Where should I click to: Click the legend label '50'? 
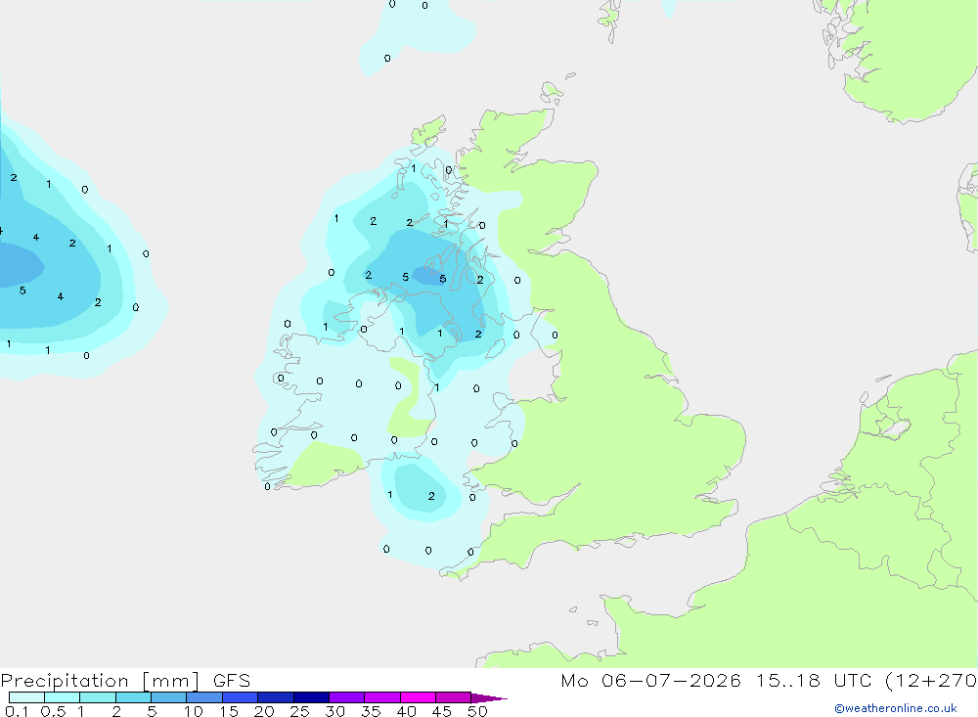(477, 711)
